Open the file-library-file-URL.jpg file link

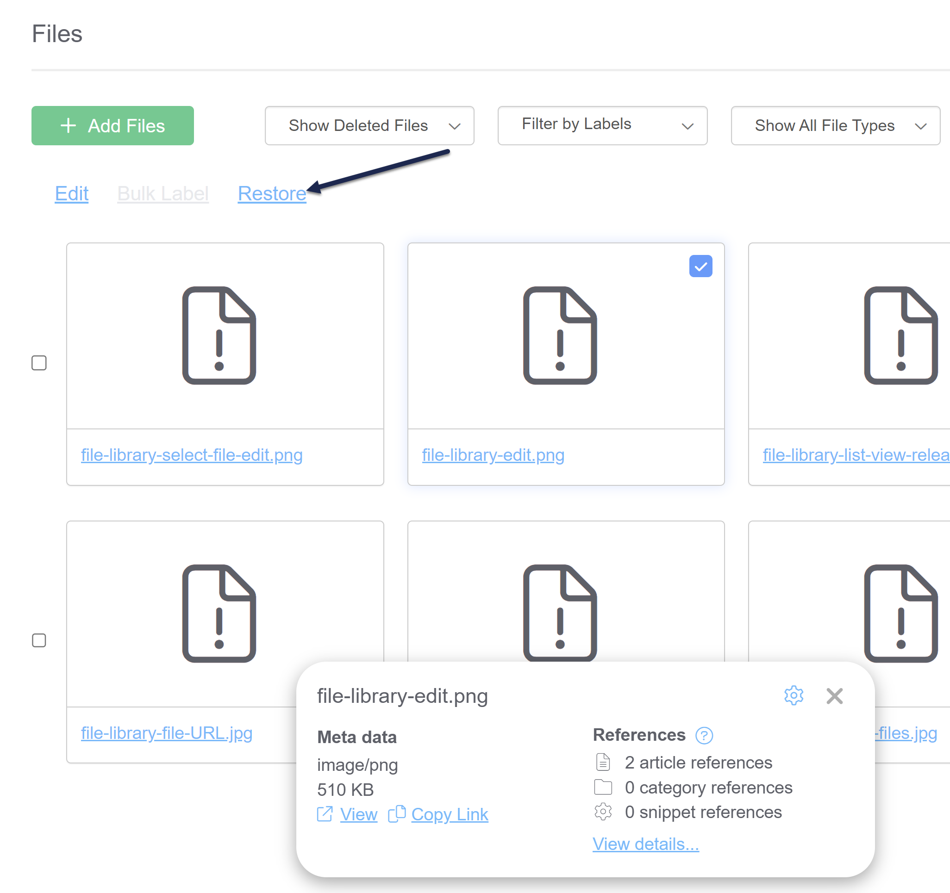click(x=167, y=732)
